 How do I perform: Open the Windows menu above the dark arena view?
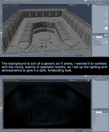23,76
